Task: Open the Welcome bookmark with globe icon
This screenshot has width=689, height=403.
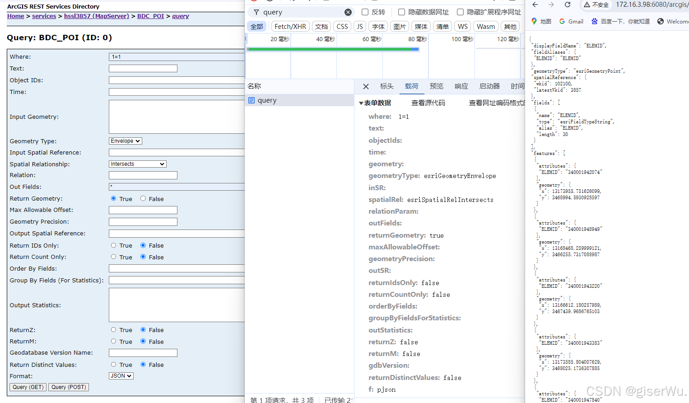Action: tap(673, 21)
